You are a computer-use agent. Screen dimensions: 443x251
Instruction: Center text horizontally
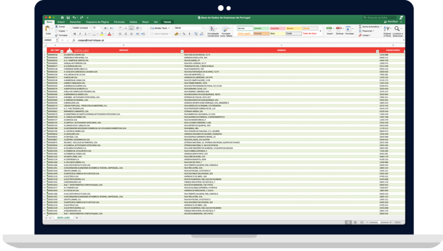tap(126, 34)
